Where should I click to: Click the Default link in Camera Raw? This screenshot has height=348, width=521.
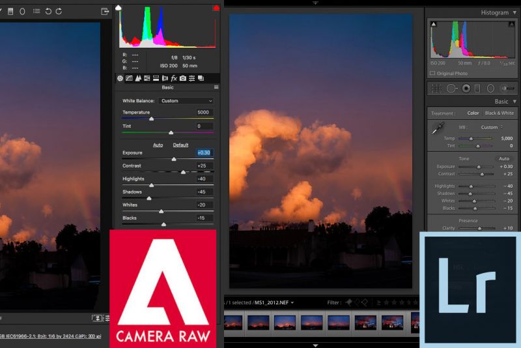coord(180,145)
